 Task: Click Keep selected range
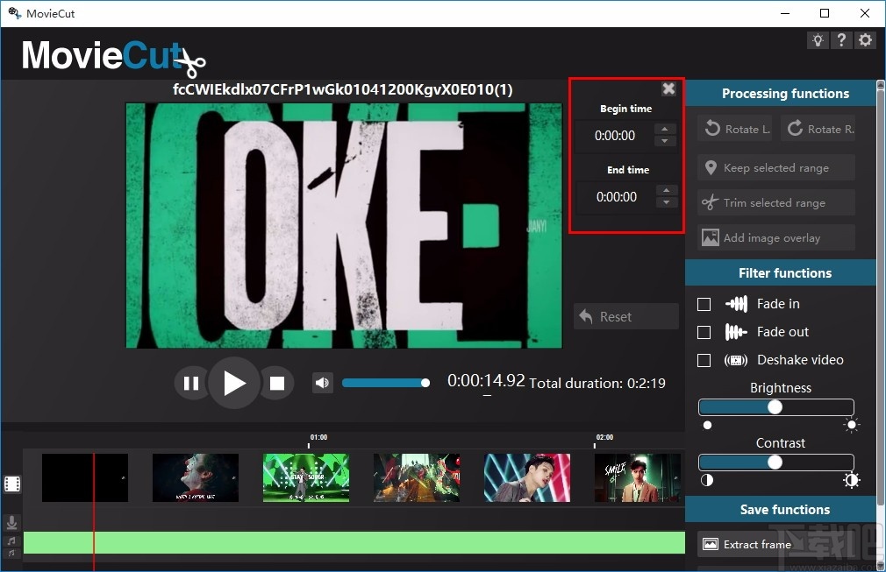click(x=776, y=167)
